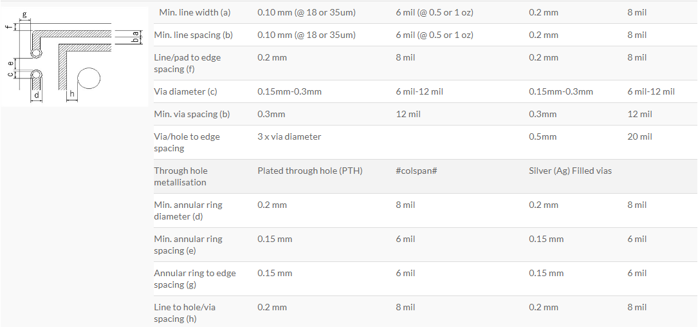Click the '0.15mm-0.3mm' value under PTH column
This screenshot has width=698, height=327.
289,92
